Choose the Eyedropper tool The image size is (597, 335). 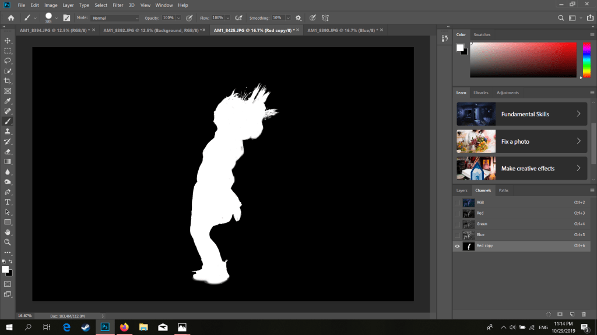(x=8, y=101)
